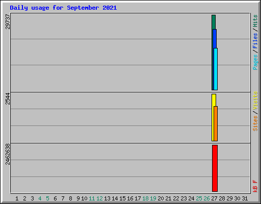Click day 15 on the x-axis

click(x=122, y=198)
